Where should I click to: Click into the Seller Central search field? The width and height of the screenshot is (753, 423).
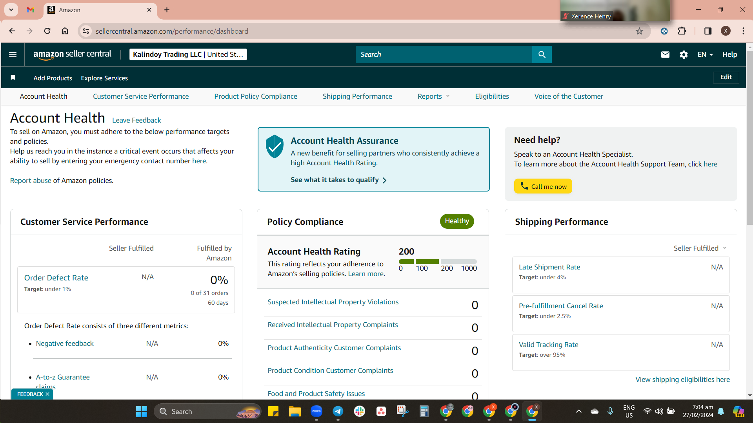[x=444, y=54]
